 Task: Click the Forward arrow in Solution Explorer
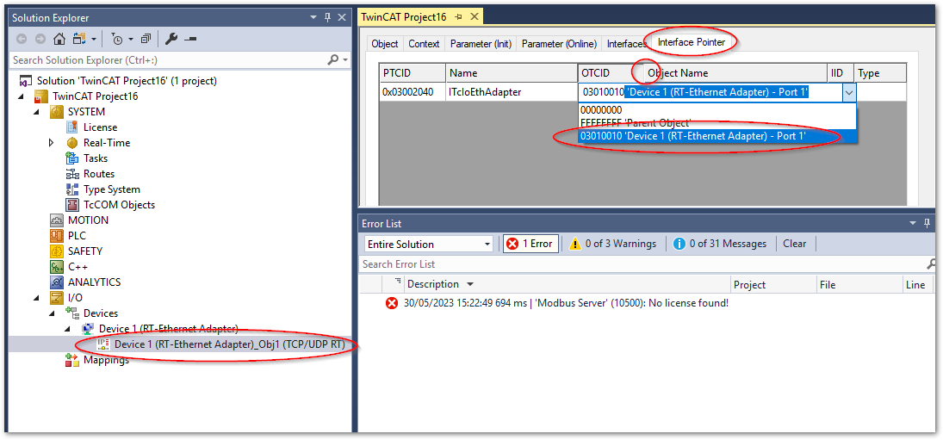pyautogui.click(x=40, y=39)
